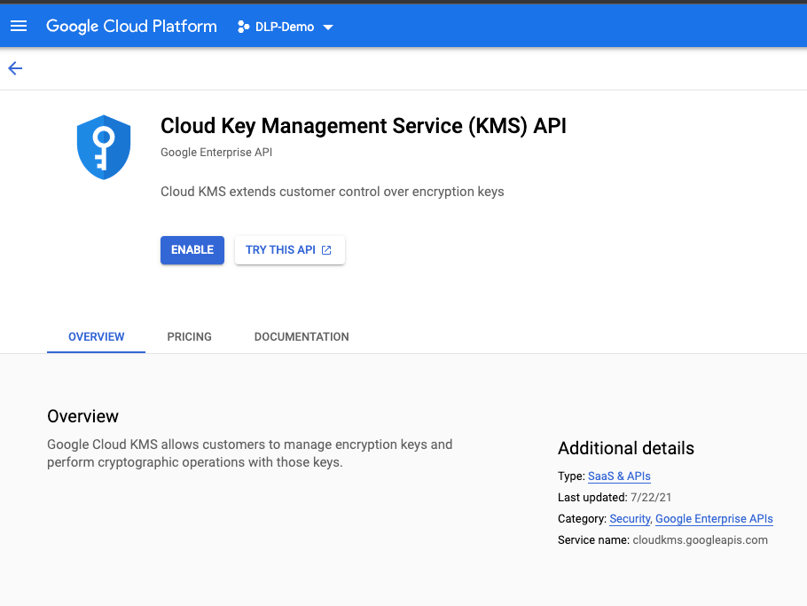Click the Cloud KMS shield-key icon

tap(104, 146)
